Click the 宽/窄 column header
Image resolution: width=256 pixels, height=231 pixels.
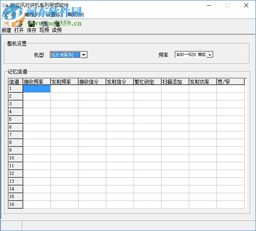pyautogui.click(x=230, y=82)
